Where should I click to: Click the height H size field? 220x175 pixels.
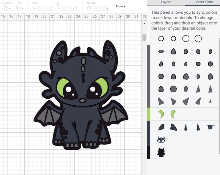[x=68, y=8]
